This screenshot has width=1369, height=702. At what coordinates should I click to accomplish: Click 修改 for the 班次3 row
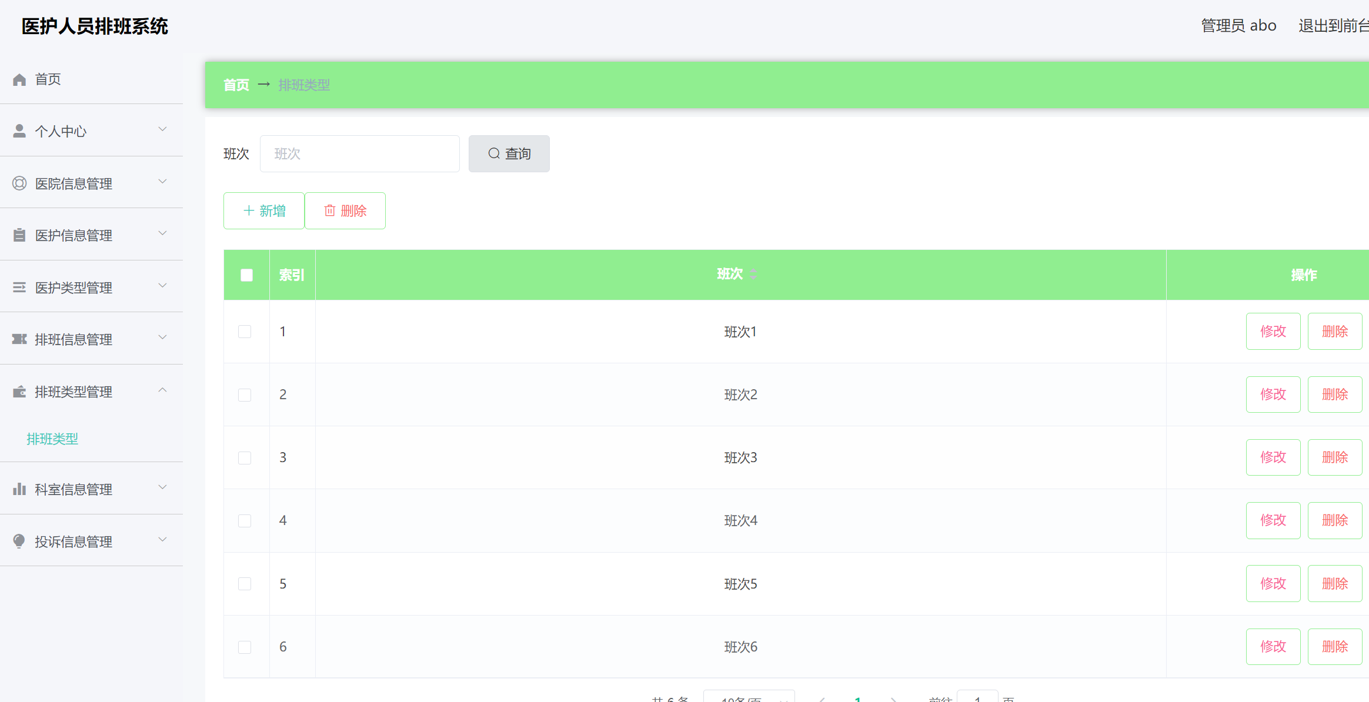pos(1273,457)
